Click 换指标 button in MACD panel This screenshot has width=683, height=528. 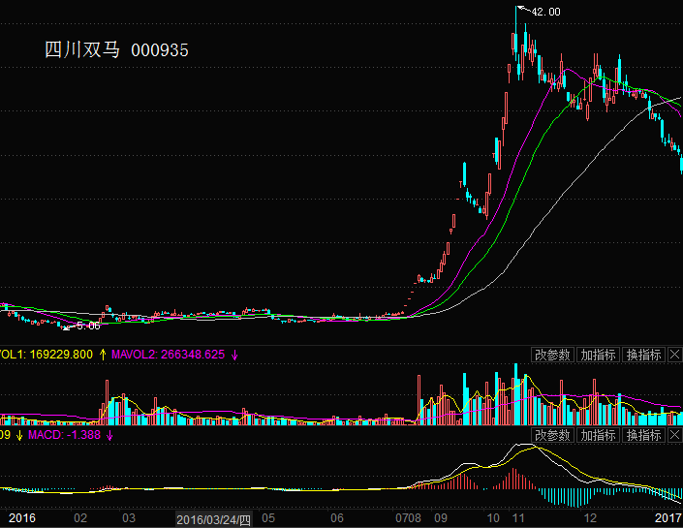[642, 436]
